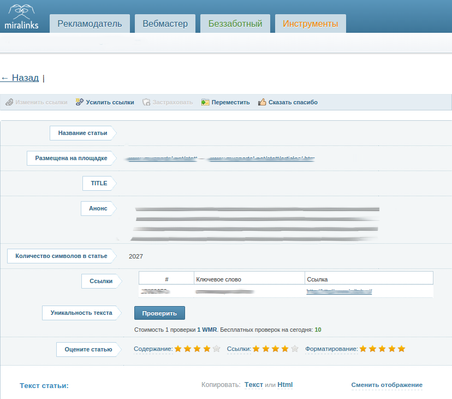Rate Содержание four stars

[207, 349]
